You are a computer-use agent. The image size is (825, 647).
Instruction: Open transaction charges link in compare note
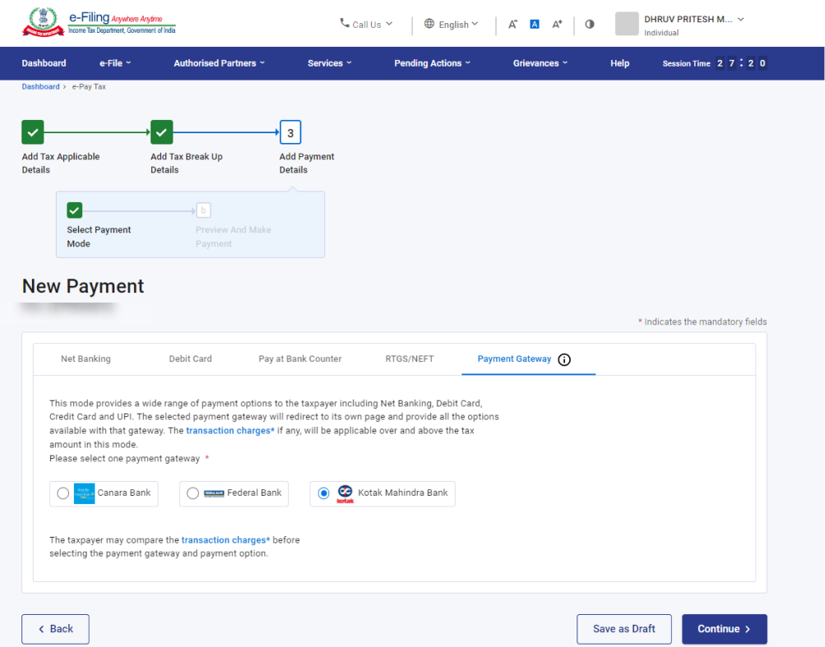click(x=225, y=539)
